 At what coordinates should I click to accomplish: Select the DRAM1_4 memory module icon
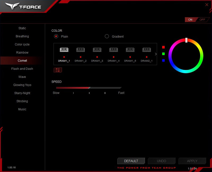[x=114, y=50]
